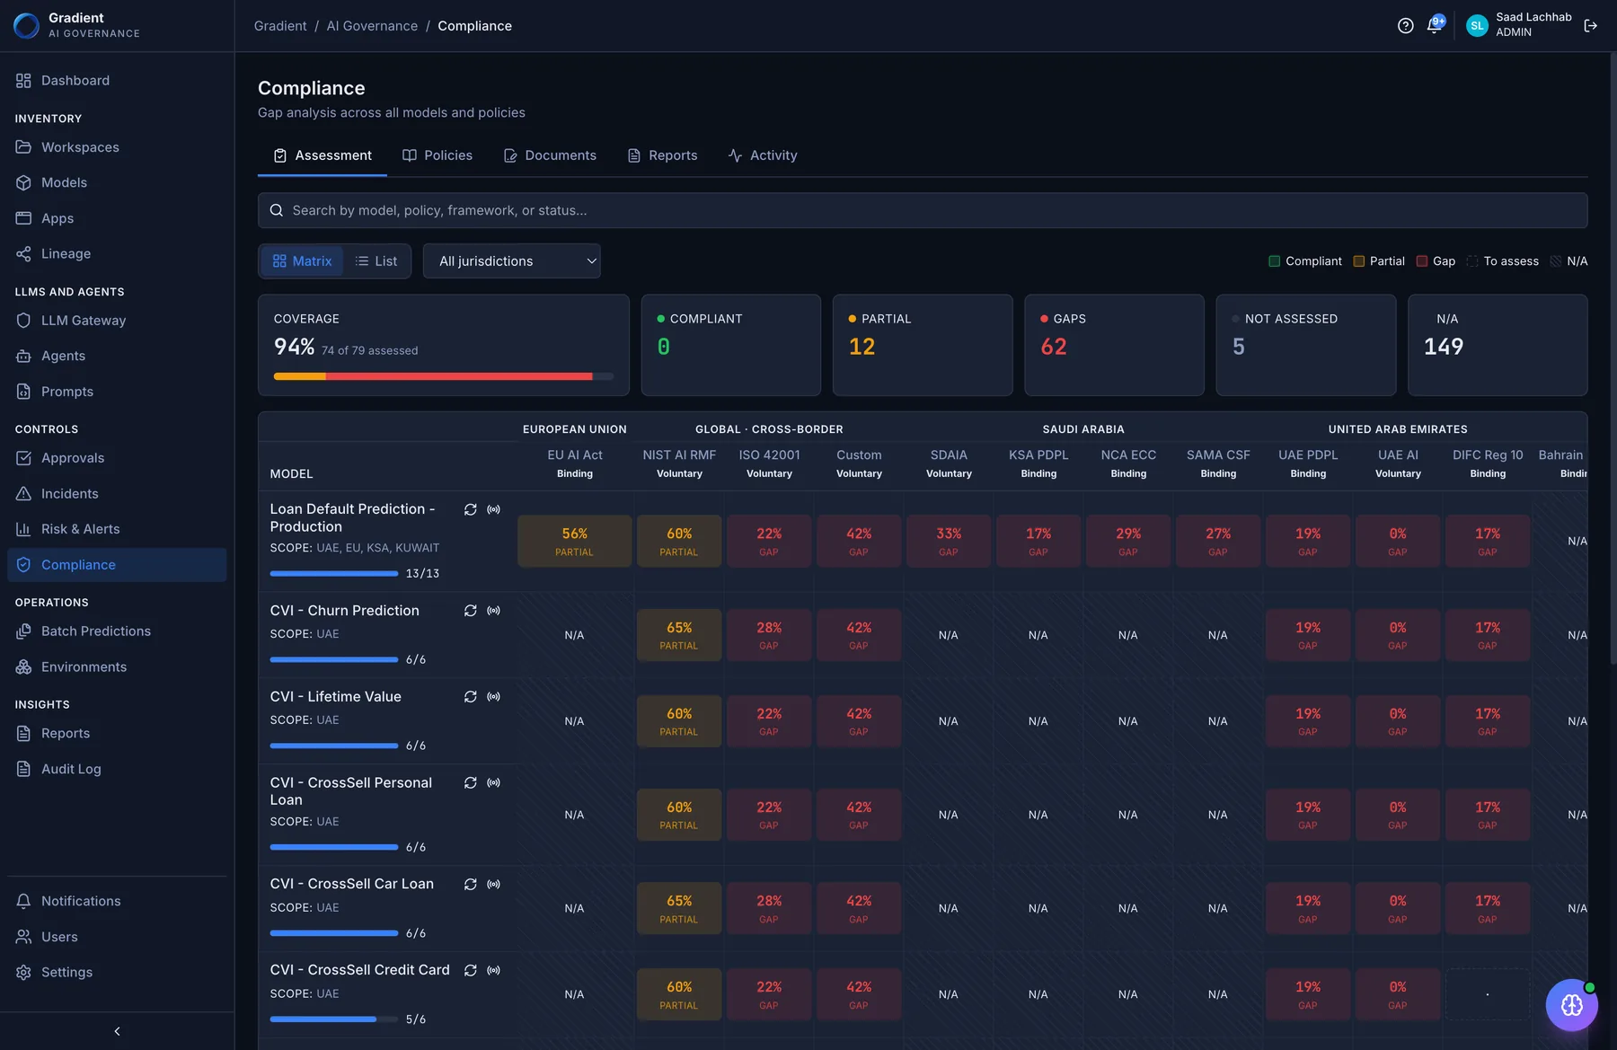This screenshot has height=1050, width=1617.
Task: Click the logout icon next to Saad Lachhab
Action: (1590, 26)
